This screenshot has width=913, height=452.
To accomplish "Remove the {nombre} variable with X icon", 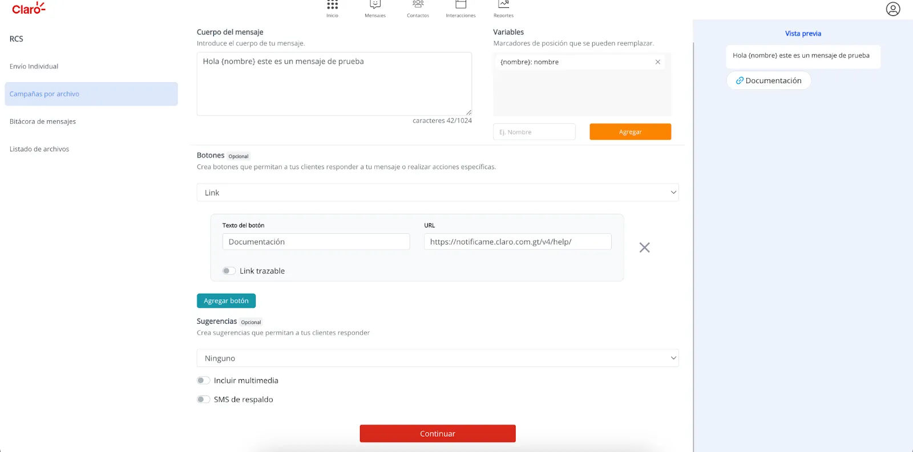I will pos(657,62).
